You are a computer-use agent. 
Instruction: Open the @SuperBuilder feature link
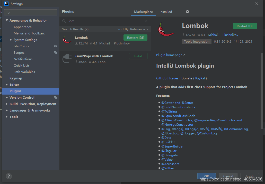coord(172,146)
